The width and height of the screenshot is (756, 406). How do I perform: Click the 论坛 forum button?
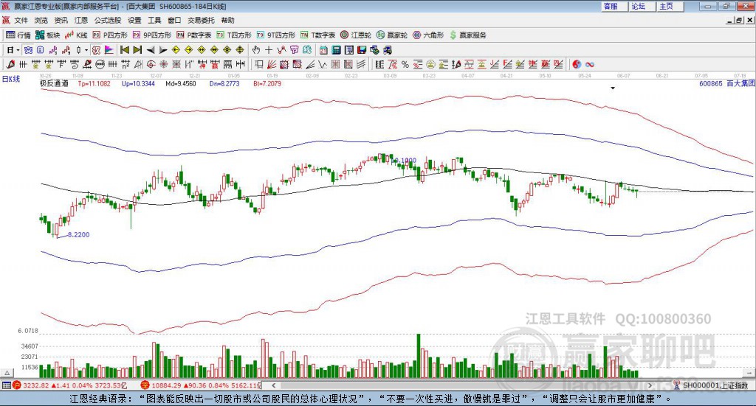click(642, 6)
